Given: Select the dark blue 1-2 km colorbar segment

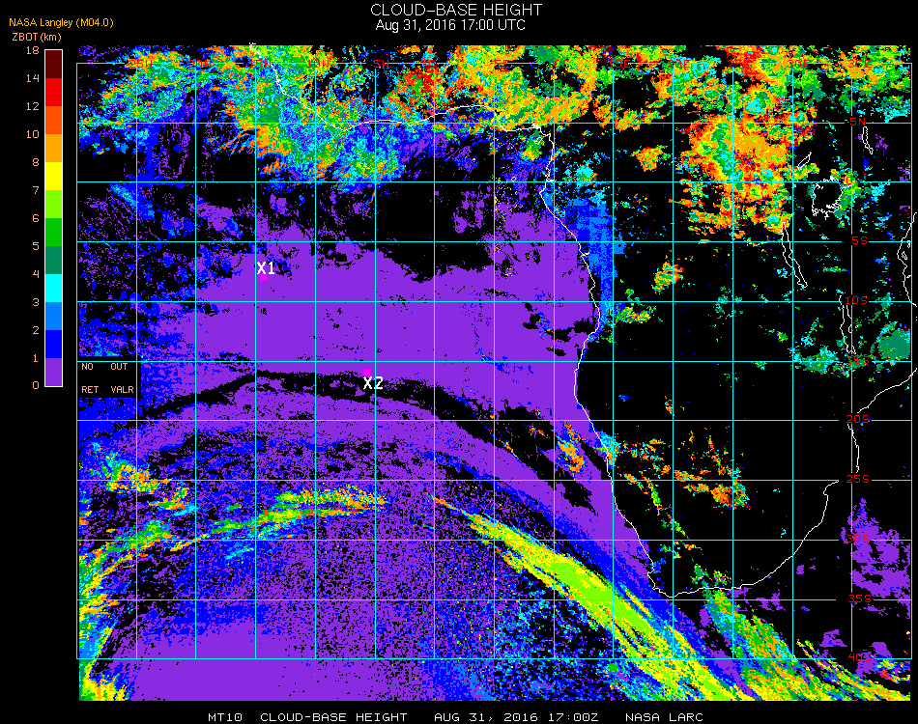Looking at the screenshot, I should (53, 344).
